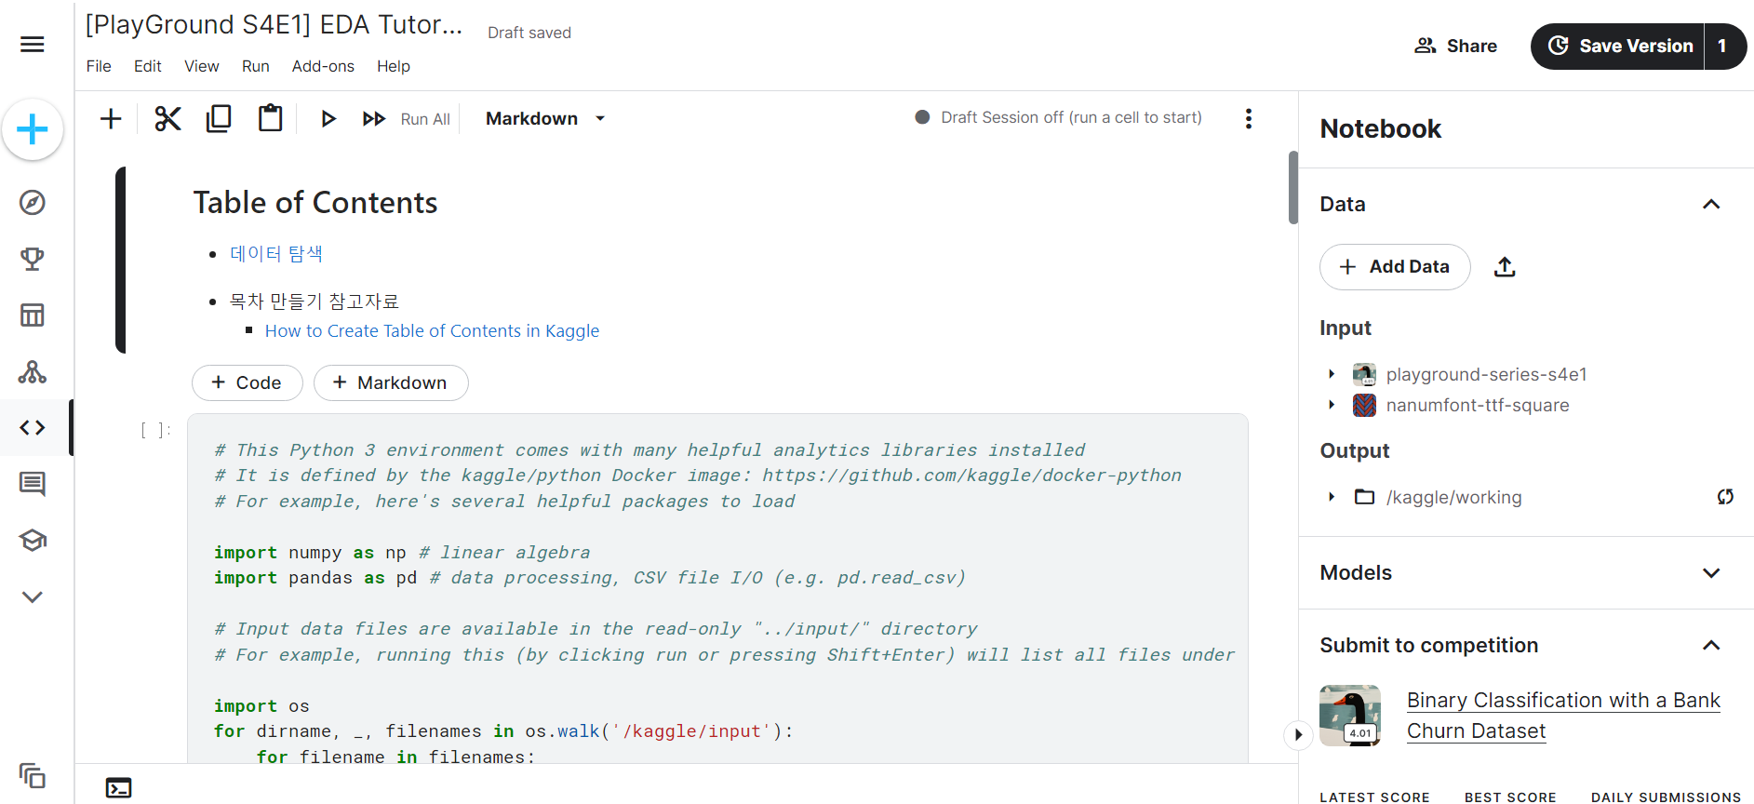Open the Edit menu
1754x804 pixels.
(x=148, y=66)
